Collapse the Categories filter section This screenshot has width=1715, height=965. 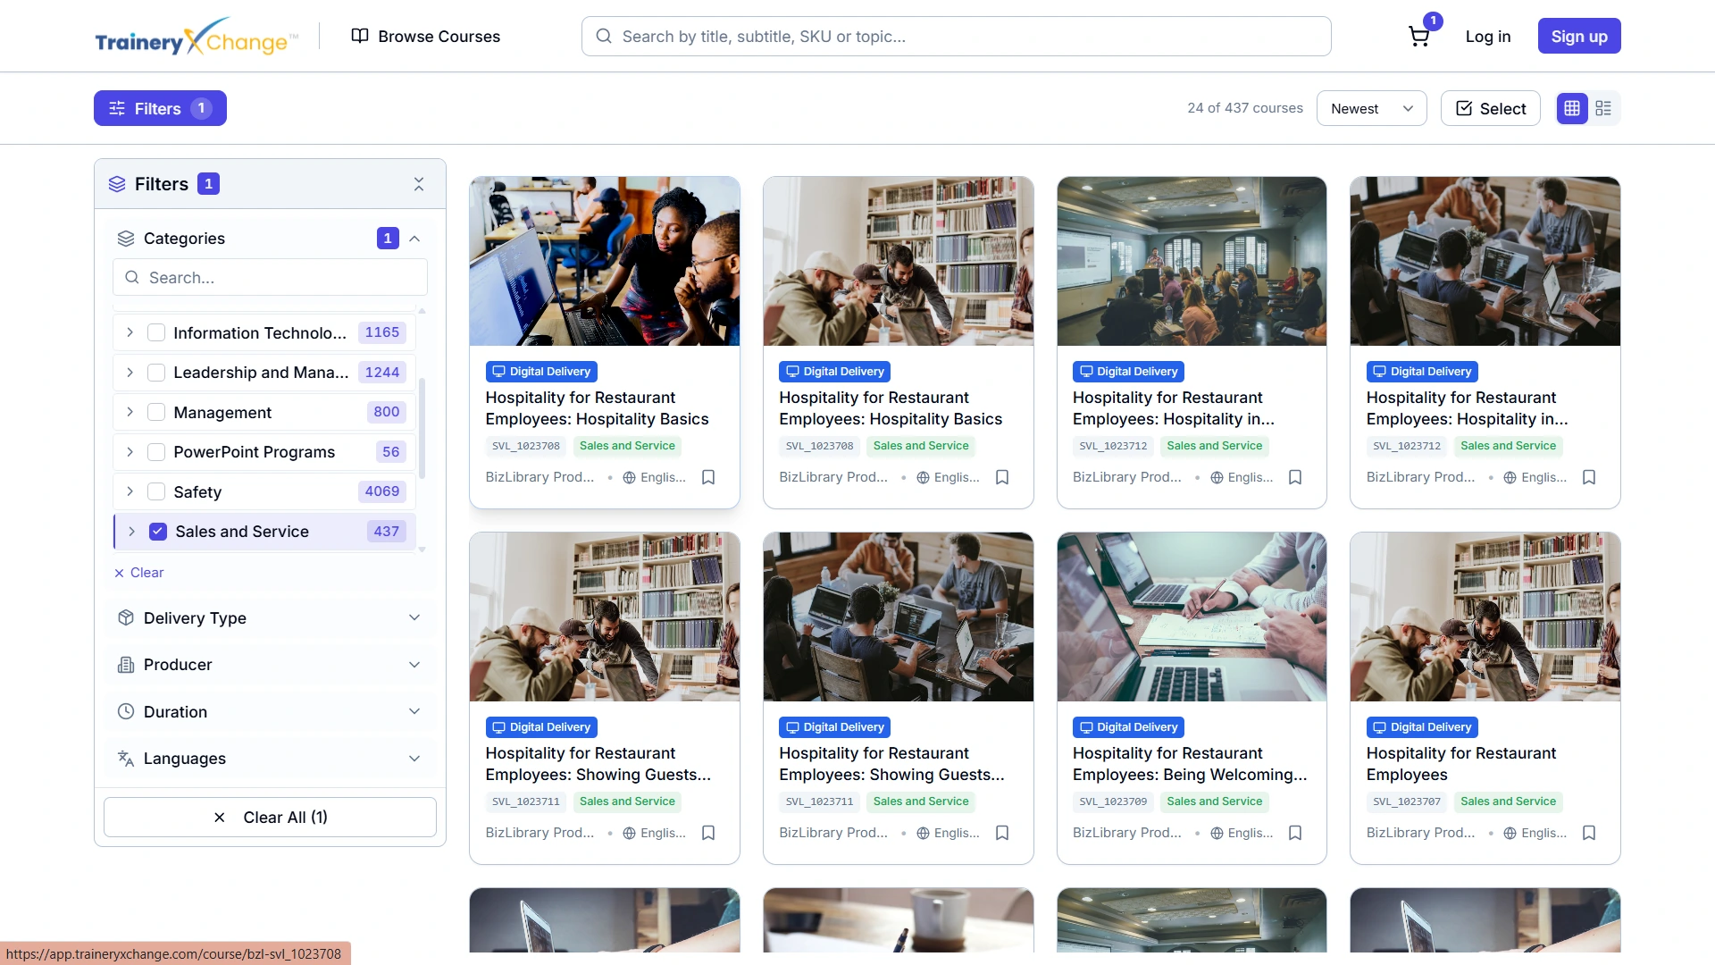point(414,239)
